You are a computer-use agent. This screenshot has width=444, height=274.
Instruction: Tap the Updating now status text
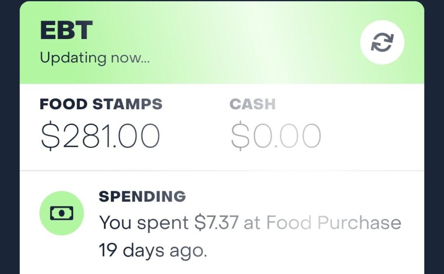click(x=94, y=57)
